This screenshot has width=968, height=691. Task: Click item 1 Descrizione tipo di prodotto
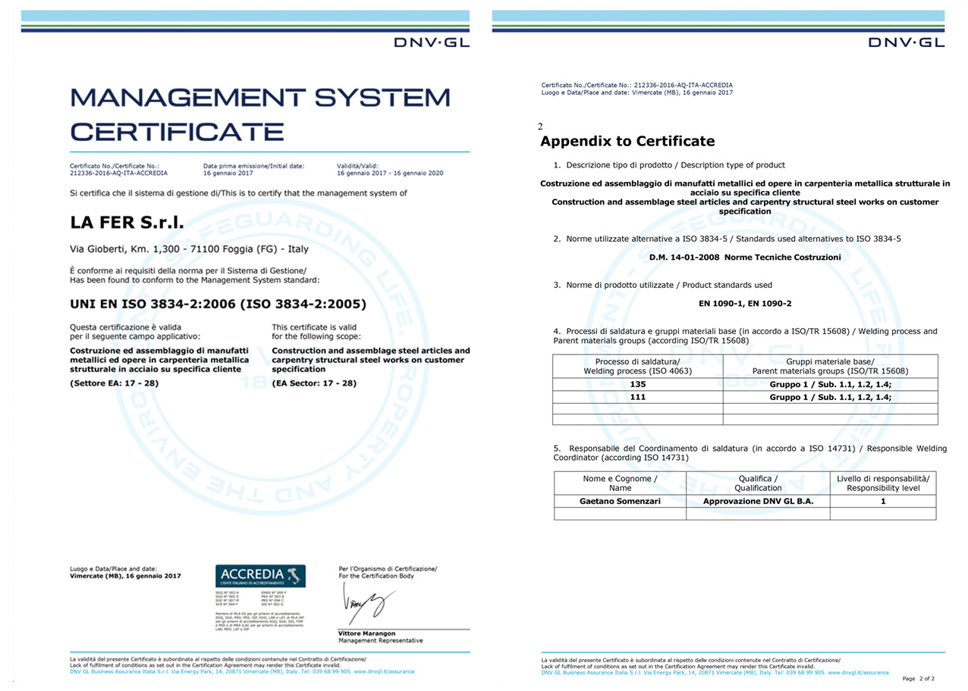669,164
